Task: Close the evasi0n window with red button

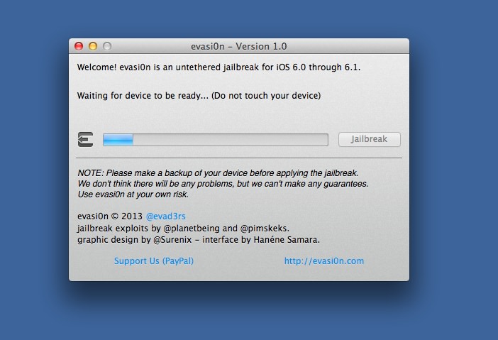Action: point(79,46)
